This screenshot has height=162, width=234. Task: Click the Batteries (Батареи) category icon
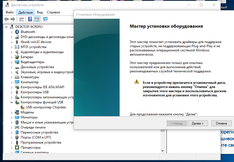(17, 57)
